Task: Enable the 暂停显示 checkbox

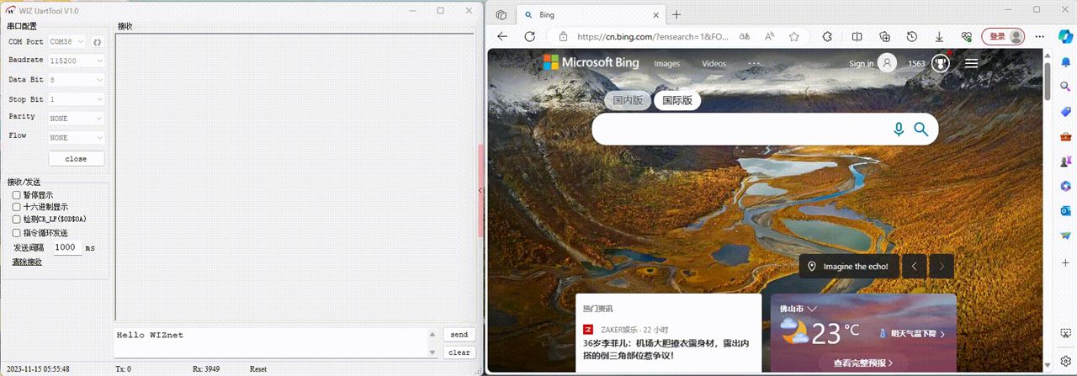Action: click(17, 195)
